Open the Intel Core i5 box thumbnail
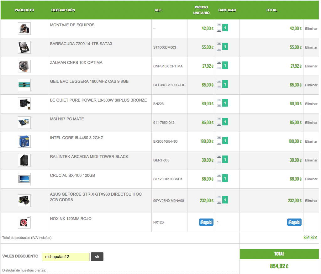 pyautogui.click(x=24, y=141)
